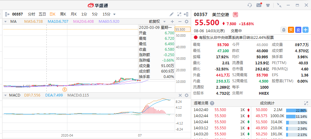This screenshot has height=139, width=311.
Task: Click the help icon beside 逐笔交易
Action: pyautogui.click(x=212, y=103)
